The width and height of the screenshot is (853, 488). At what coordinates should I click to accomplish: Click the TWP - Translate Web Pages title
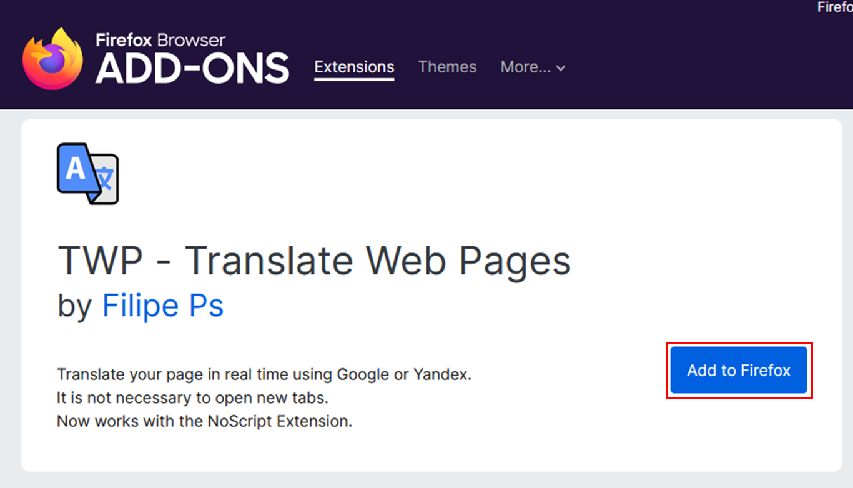click(x=314, y=260)
